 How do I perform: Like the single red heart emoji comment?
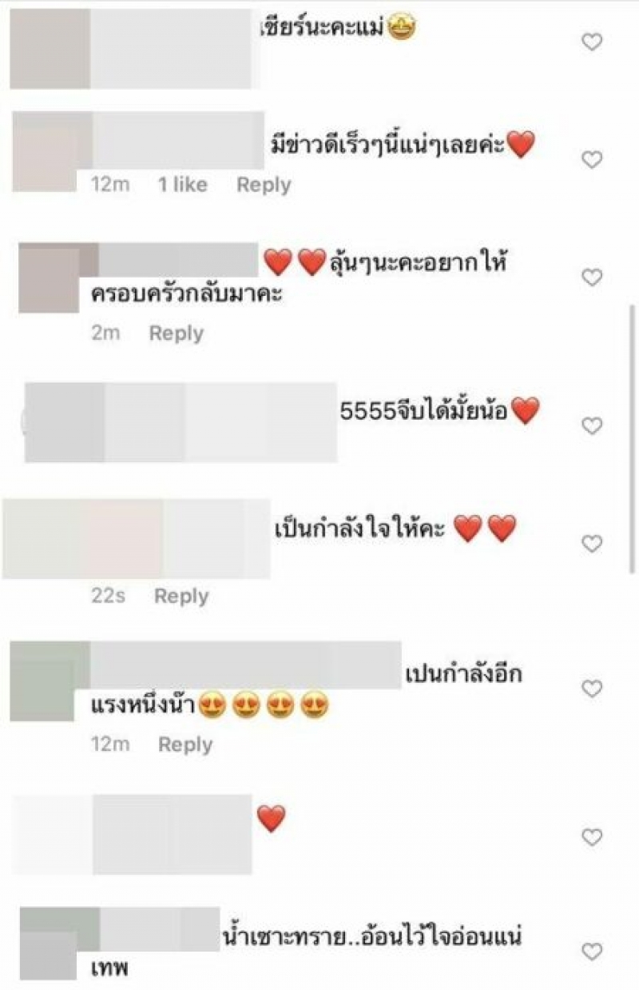point(592,837)
